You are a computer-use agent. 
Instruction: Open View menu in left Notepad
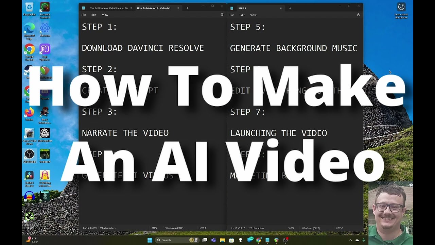105,15
